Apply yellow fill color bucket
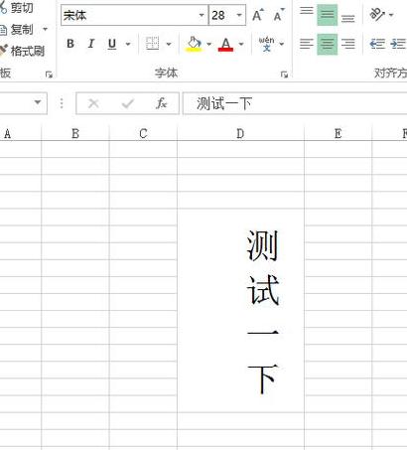The image size is (407, 450). coord(194,44)
